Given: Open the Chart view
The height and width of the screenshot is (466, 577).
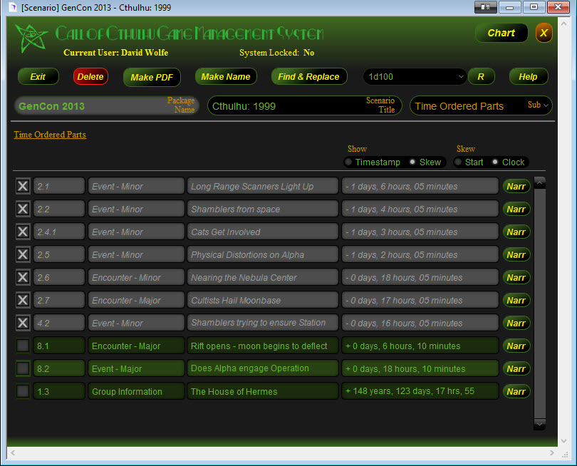Looking at the screenshot, I should [501, 33].
